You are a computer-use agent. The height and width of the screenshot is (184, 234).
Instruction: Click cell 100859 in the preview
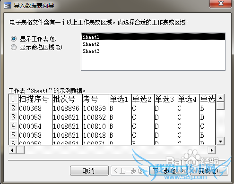click(96, 108)
